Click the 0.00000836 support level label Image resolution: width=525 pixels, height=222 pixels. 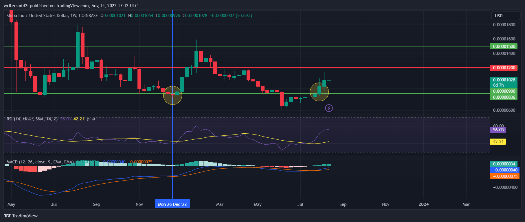point(504,97)
